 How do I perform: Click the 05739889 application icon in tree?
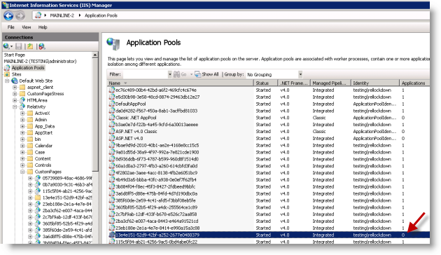click(38, 178)
